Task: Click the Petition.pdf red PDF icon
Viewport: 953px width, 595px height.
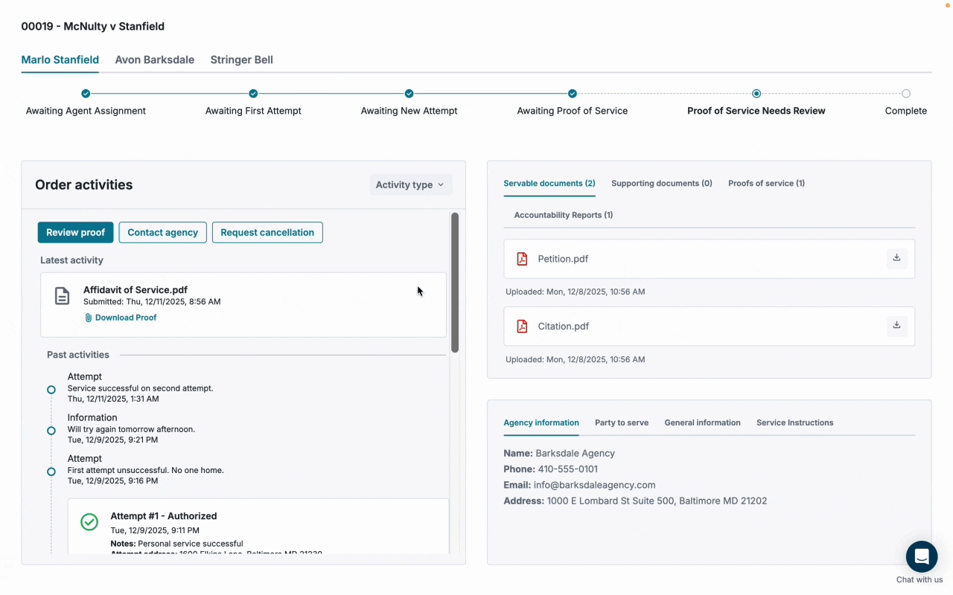Action: click(x=522, y=259)
